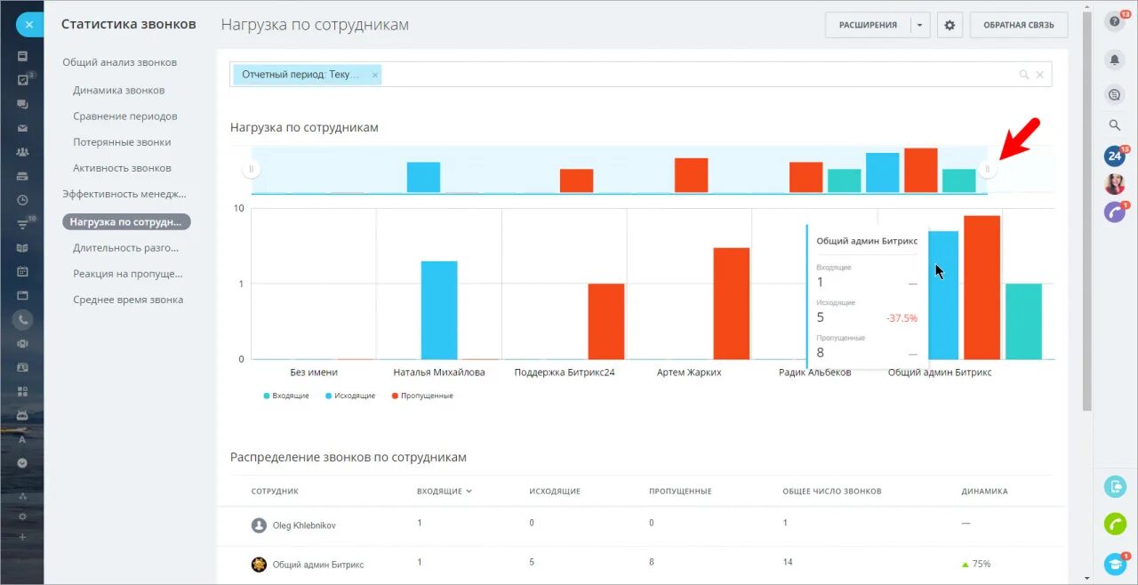Open Динамика звонков report
This screenshot has height=585, width=1138.
118,90
